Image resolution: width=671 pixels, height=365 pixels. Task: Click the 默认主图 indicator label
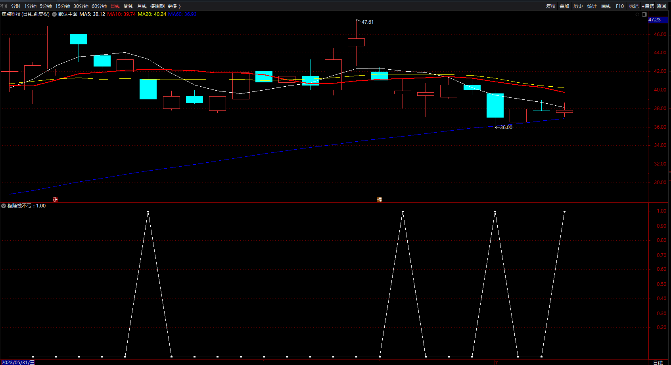[68, 14]
